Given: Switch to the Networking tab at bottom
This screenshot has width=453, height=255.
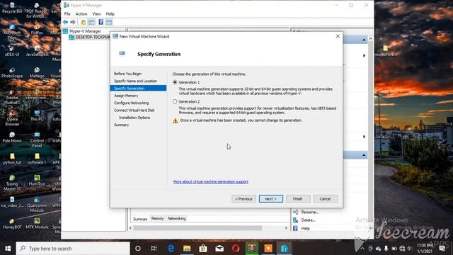Looking at the screenshot, I should (x=176, y=219).
